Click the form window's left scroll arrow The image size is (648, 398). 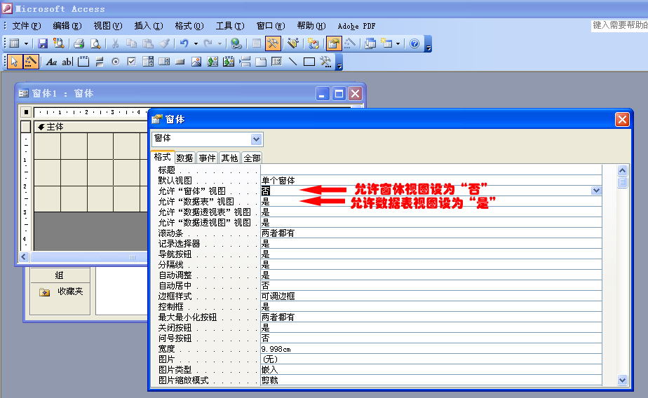click(x=24, y=257)
